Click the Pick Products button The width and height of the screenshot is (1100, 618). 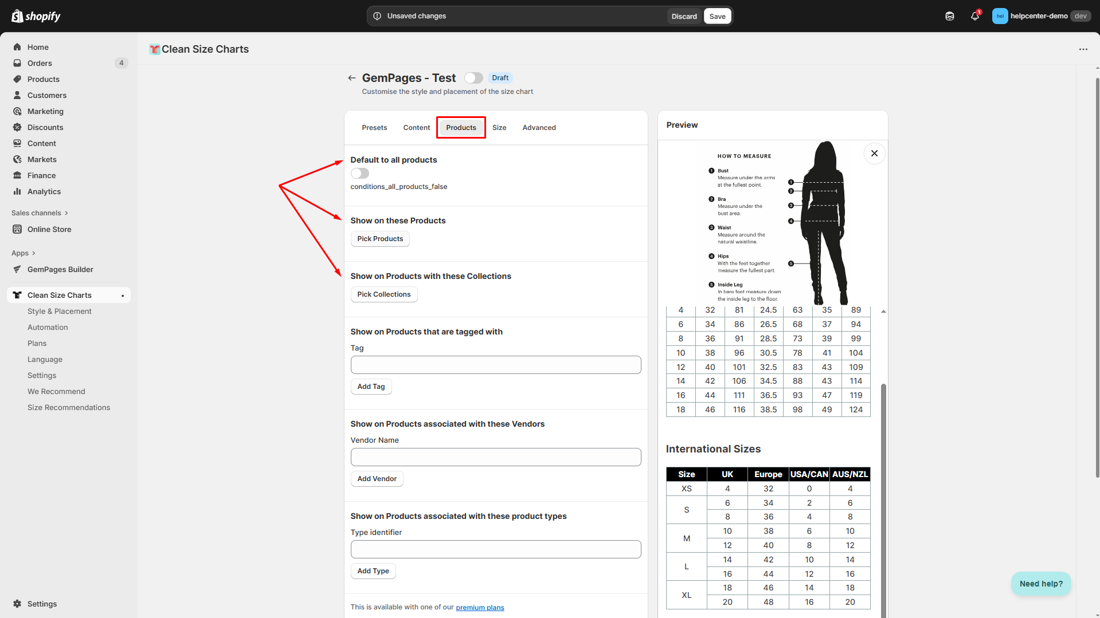tap(380, 239)
